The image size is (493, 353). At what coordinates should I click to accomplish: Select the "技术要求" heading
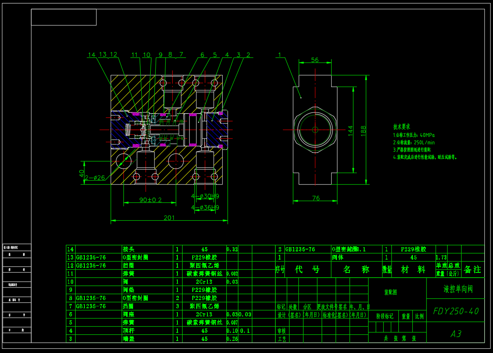pyautogui.click(x=401, y=127)
